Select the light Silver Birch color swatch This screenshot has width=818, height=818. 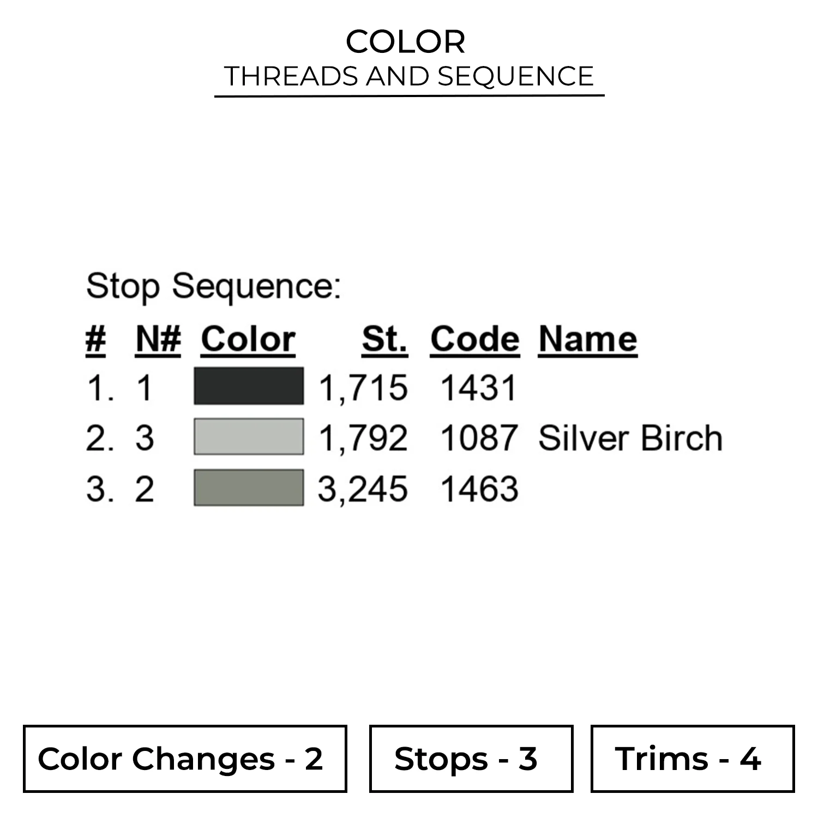(249, 436)
